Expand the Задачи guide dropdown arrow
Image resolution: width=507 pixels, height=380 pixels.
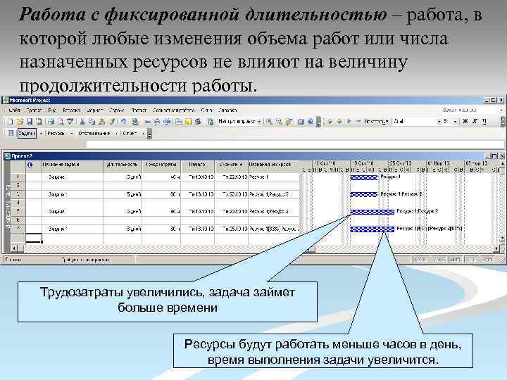pyautogui.click(x=41, y=133)
